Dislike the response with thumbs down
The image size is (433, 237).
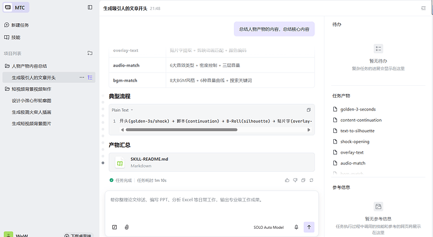point(295,180)
